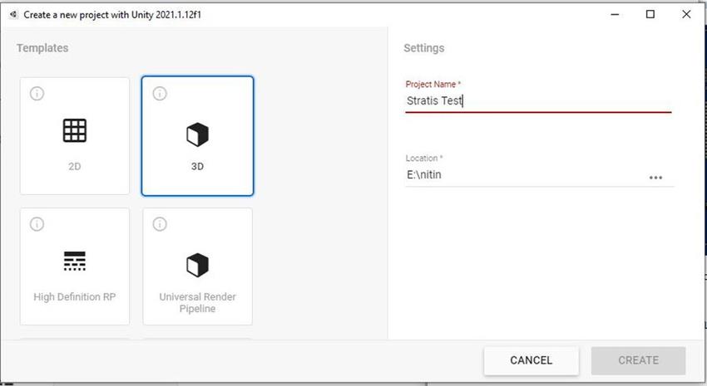Click the CREATE button
Viewport: 707px width, 386px height.
point(639,360)
